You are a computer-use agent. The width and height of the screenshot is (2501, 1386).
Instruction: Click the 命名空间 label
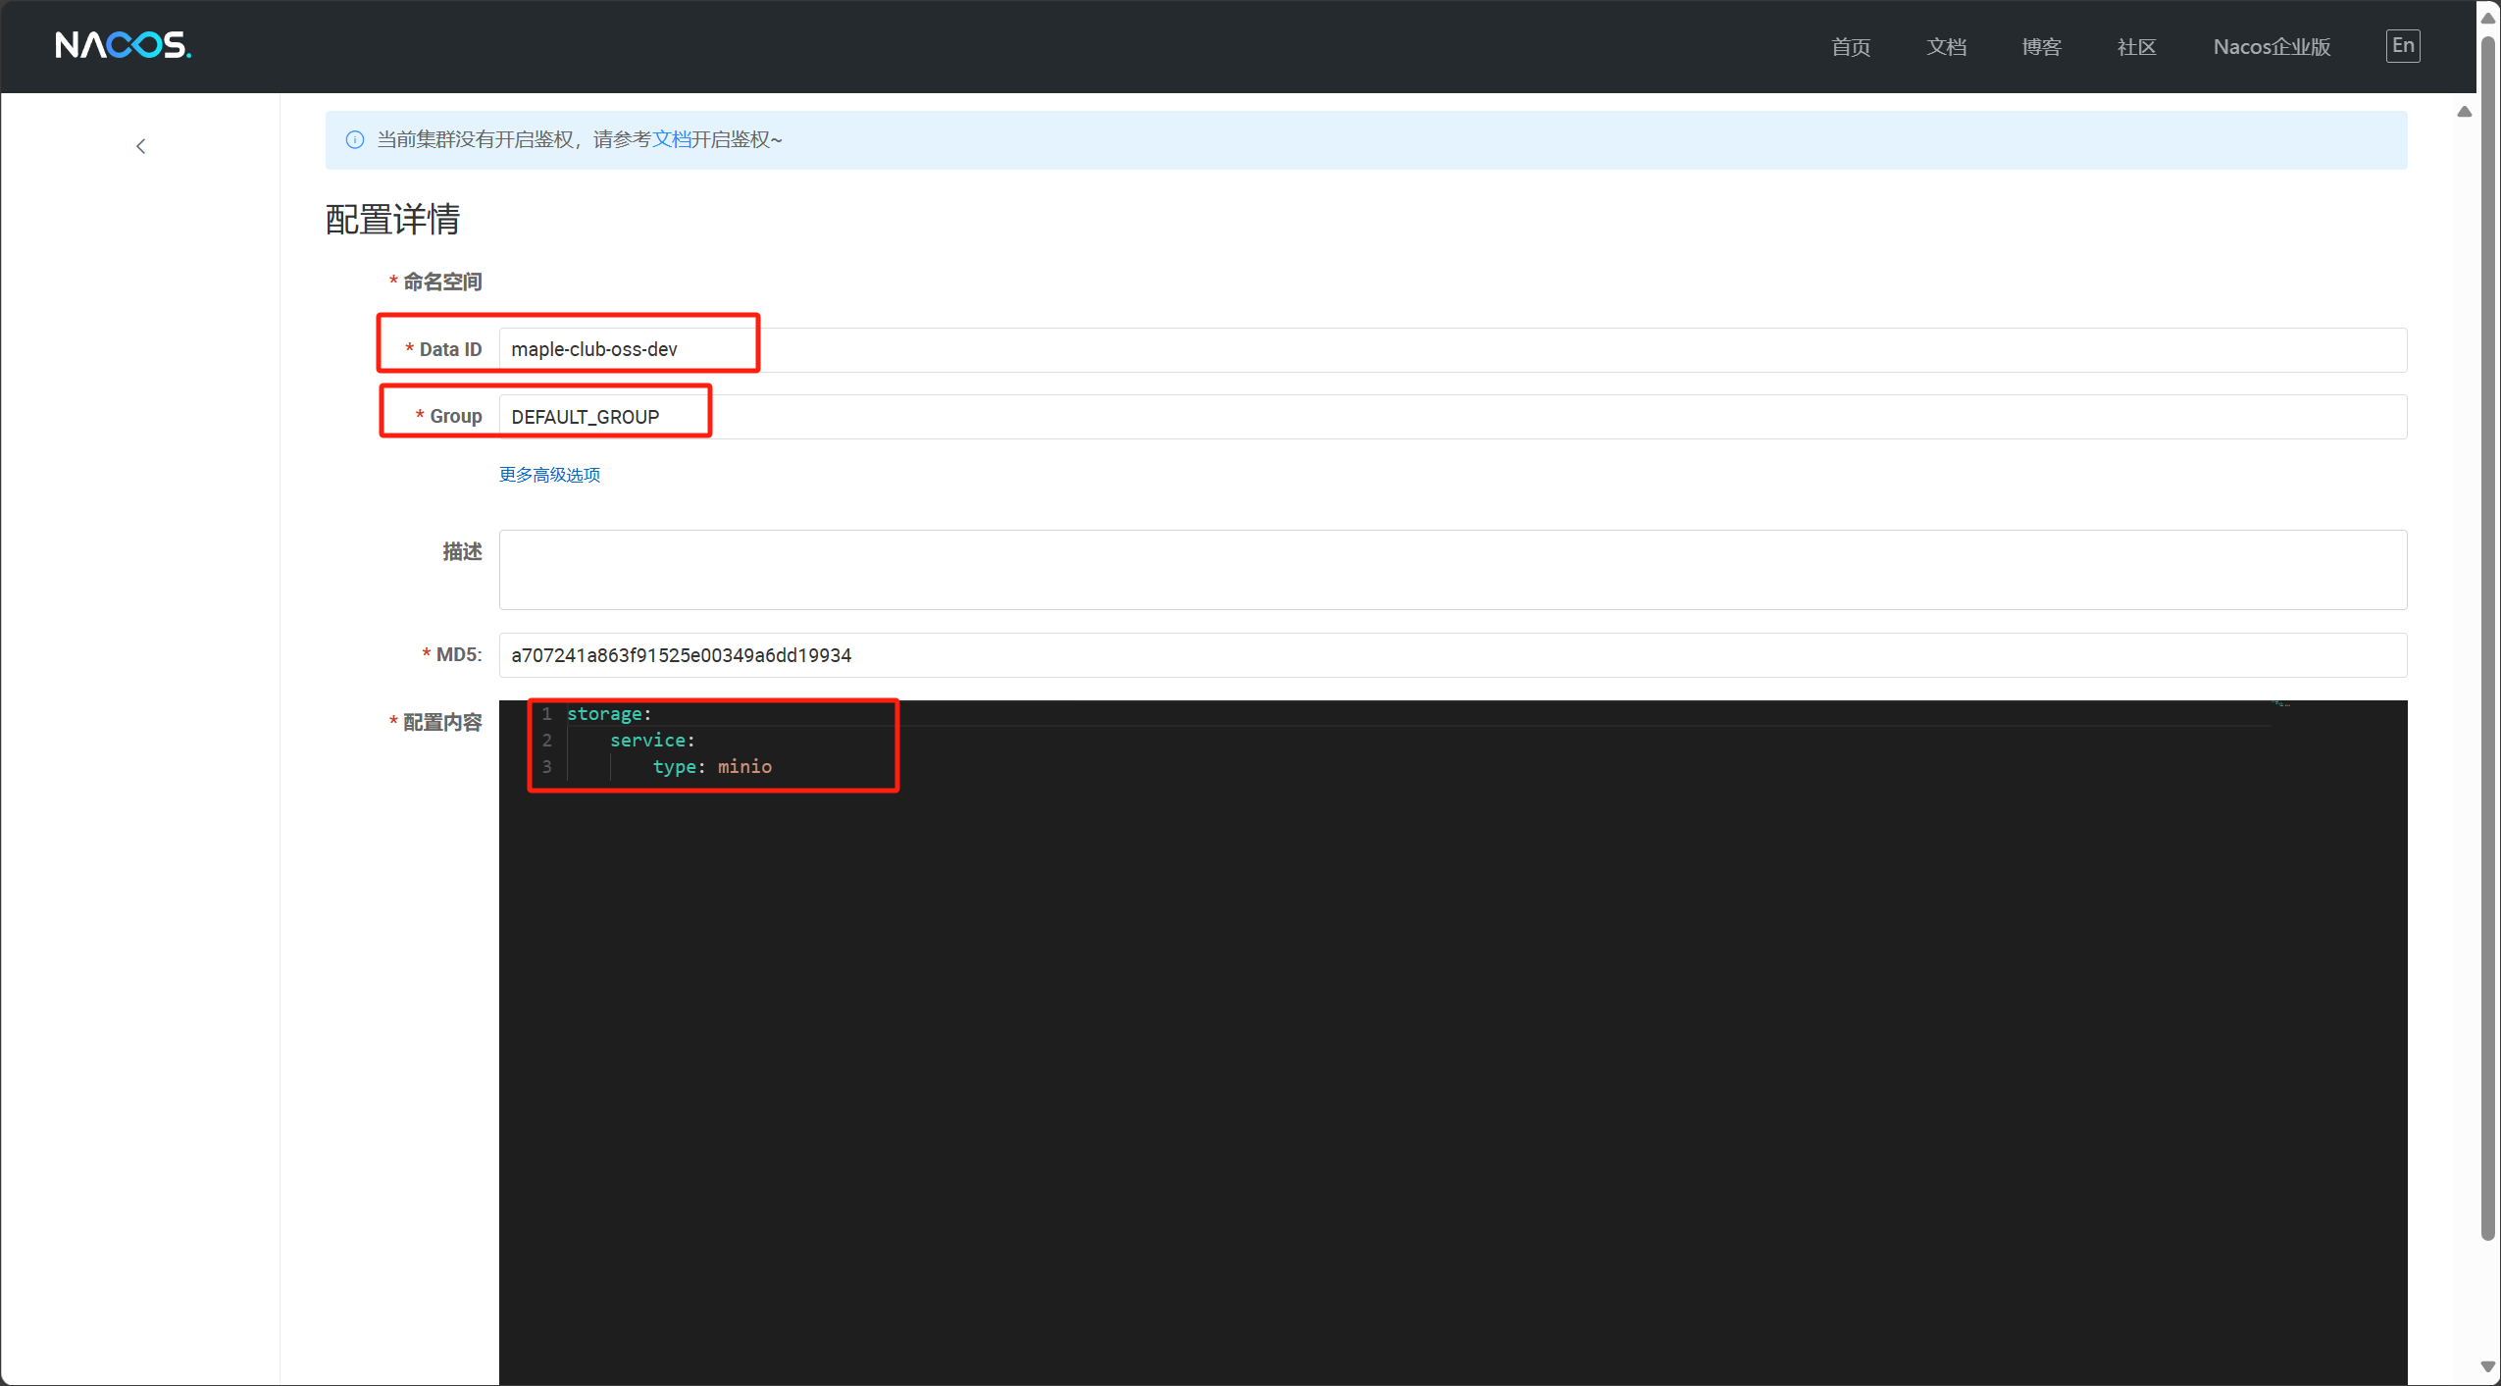(442, 282)
